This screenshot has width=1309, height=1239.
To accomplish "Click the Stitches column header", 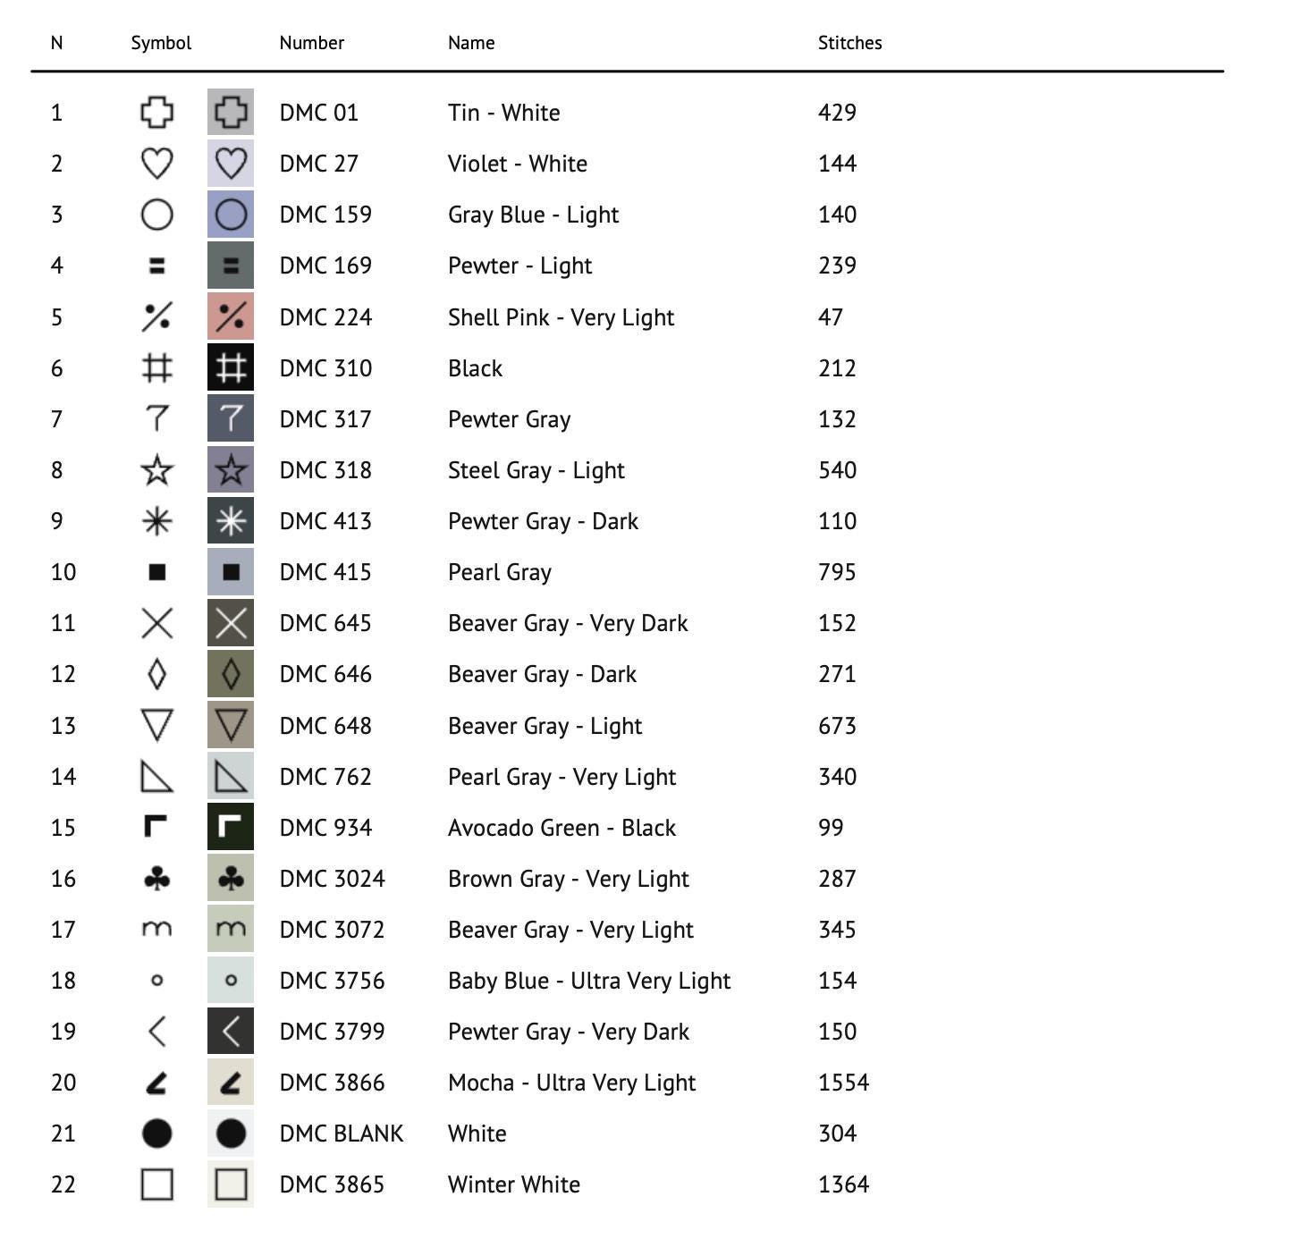I will coord(849,43).
